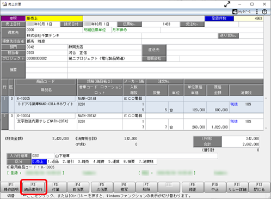The image size is (271, 199).
Task: Click the 部門 button
Action: coord(13,47)
